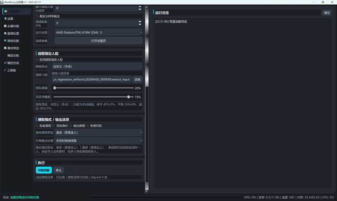
Task: Click the round icon beside 遮罩处理
Action: coord(5,33)
